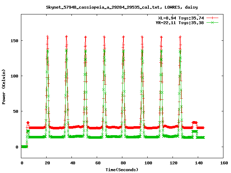This screenshot has width=231, height=173.
Task: Click the 80 tick label on x-axis
Action: (x=123, y=163)
